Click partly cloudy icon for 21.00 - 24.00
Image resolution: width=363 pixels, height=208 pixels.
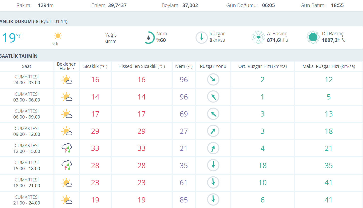(67, 200)
